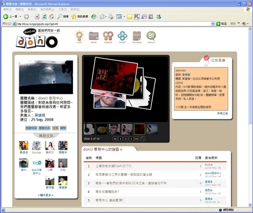Jump to first slide in slideshow
The height and width of the screenshot is (213, 253).
[115, 139]
